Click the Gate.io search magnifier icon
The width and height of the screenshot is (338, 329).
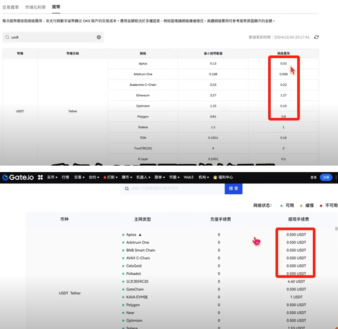(x=127, y=189)
